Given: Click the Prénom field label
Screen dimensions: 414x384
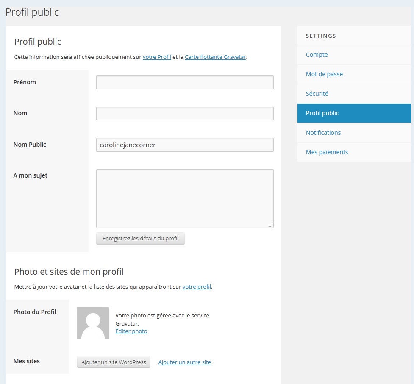Looking at the screenshot, I should tap(25, 82).
